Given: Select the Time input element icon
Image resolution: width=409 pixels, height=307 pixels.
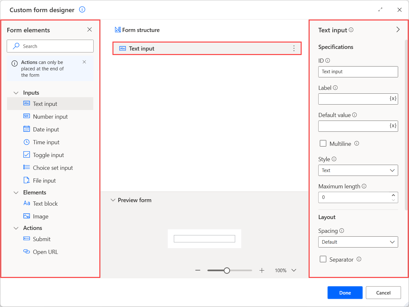Looking at the screenshot, I should [26, 142].
